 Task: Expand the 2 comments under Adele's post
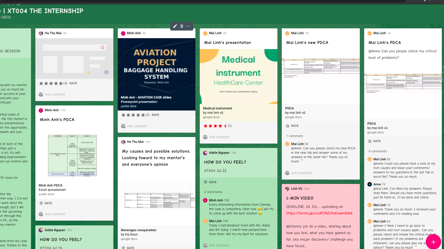213,192
